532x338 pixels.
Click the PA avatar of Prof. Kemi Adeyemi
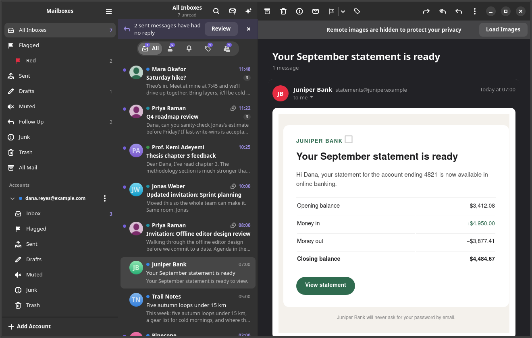point(136,150)
